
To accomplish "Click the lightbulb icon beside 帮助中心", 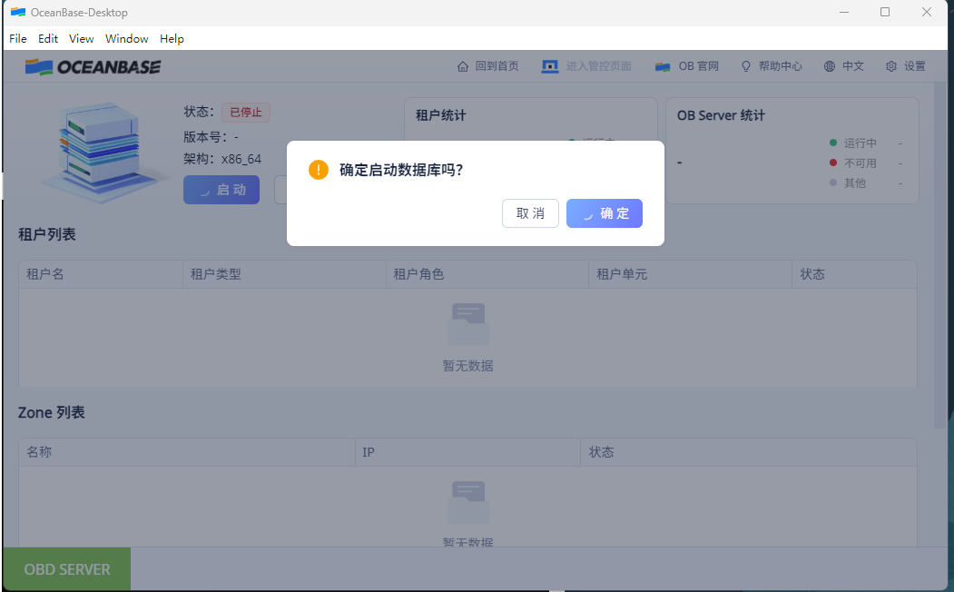I will click(x=746, y=66).
